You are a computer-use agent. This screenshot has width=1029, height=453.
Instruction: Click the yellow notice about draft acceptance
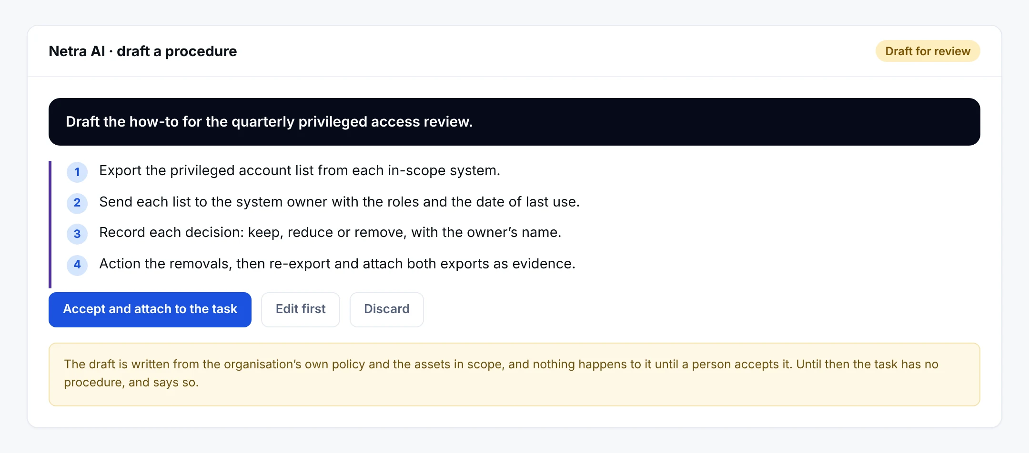tap(514, 374)
